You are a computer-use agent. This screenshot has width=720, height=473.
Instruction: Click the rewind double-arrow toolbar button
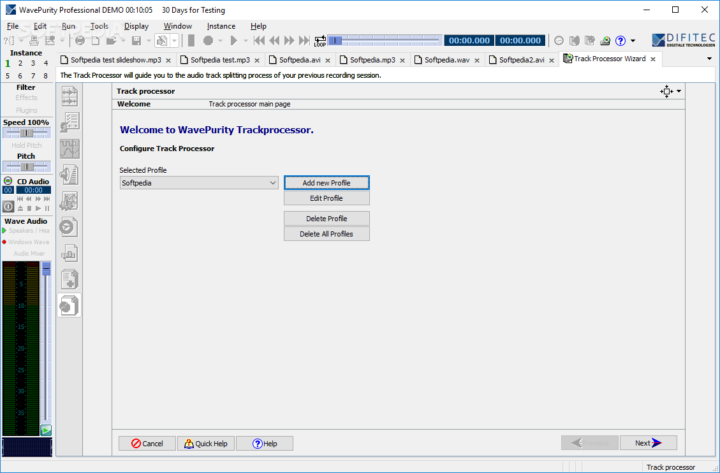tap(275, 41)
